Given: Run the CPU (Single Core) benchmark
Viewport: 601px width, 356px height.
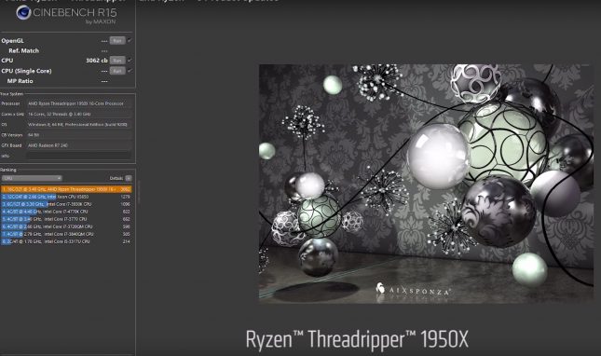Looking at the screenshot, I should [x=117, y=71].
